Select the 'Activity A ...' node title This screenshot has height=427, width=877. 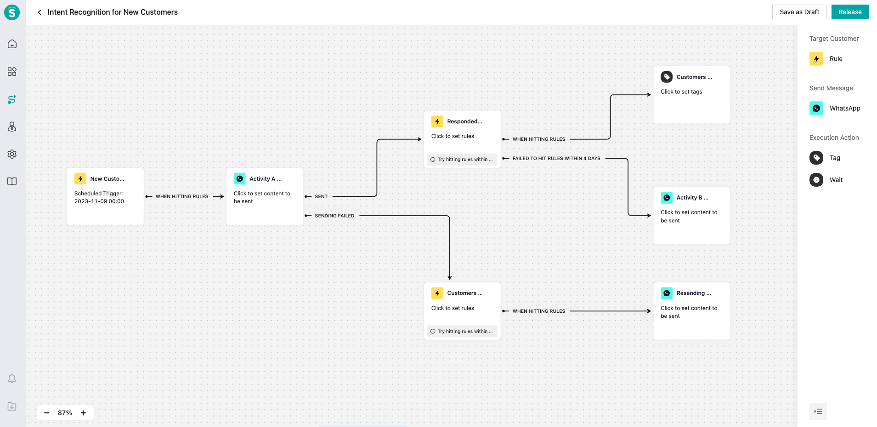point(266,179)
